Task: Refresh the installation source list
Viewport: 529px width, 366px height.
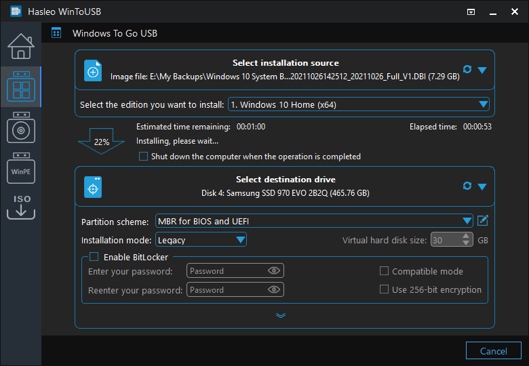Action: click(x=467, y=69)
